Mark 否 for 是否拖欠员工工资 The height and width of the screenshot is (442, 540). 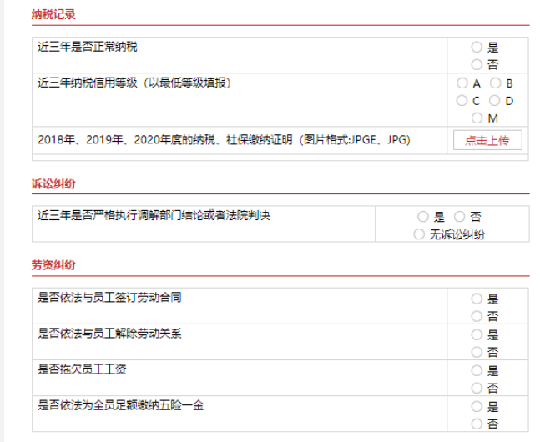(x=477, y=388)
